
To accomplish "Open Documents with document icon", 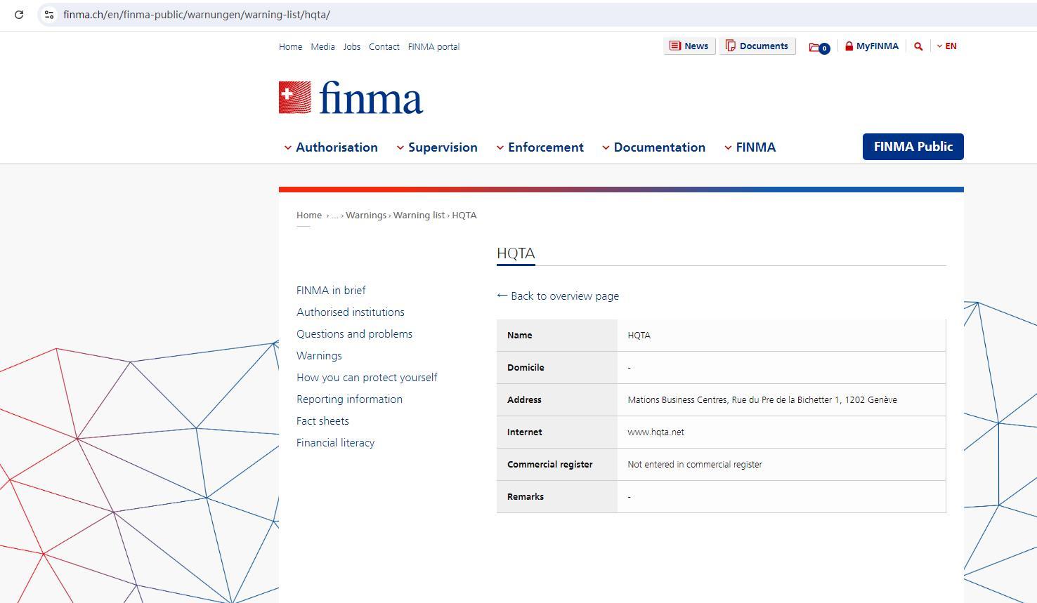I will coord(757,46).
